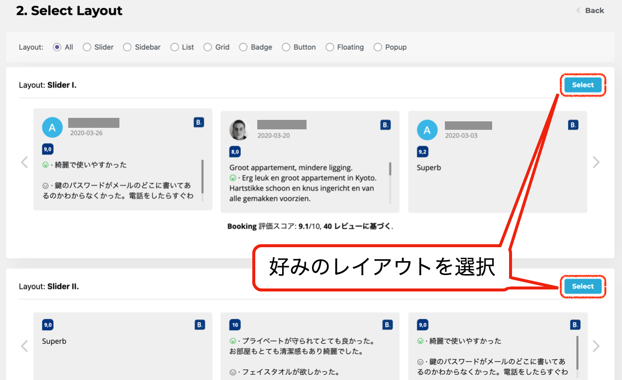Go to previous slide in Slider II
Screen dimensions: 622x380
(x=24, y=346)
